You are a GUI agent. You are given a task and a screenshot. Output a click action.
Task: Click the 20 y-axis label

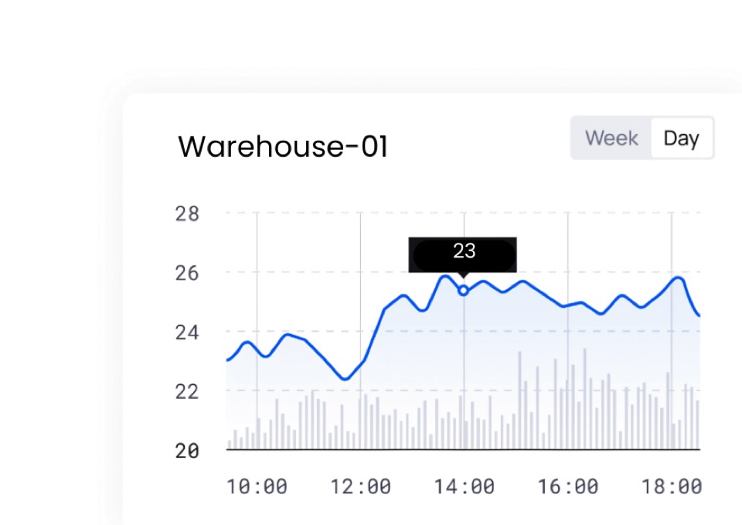[x=187, y=451]
